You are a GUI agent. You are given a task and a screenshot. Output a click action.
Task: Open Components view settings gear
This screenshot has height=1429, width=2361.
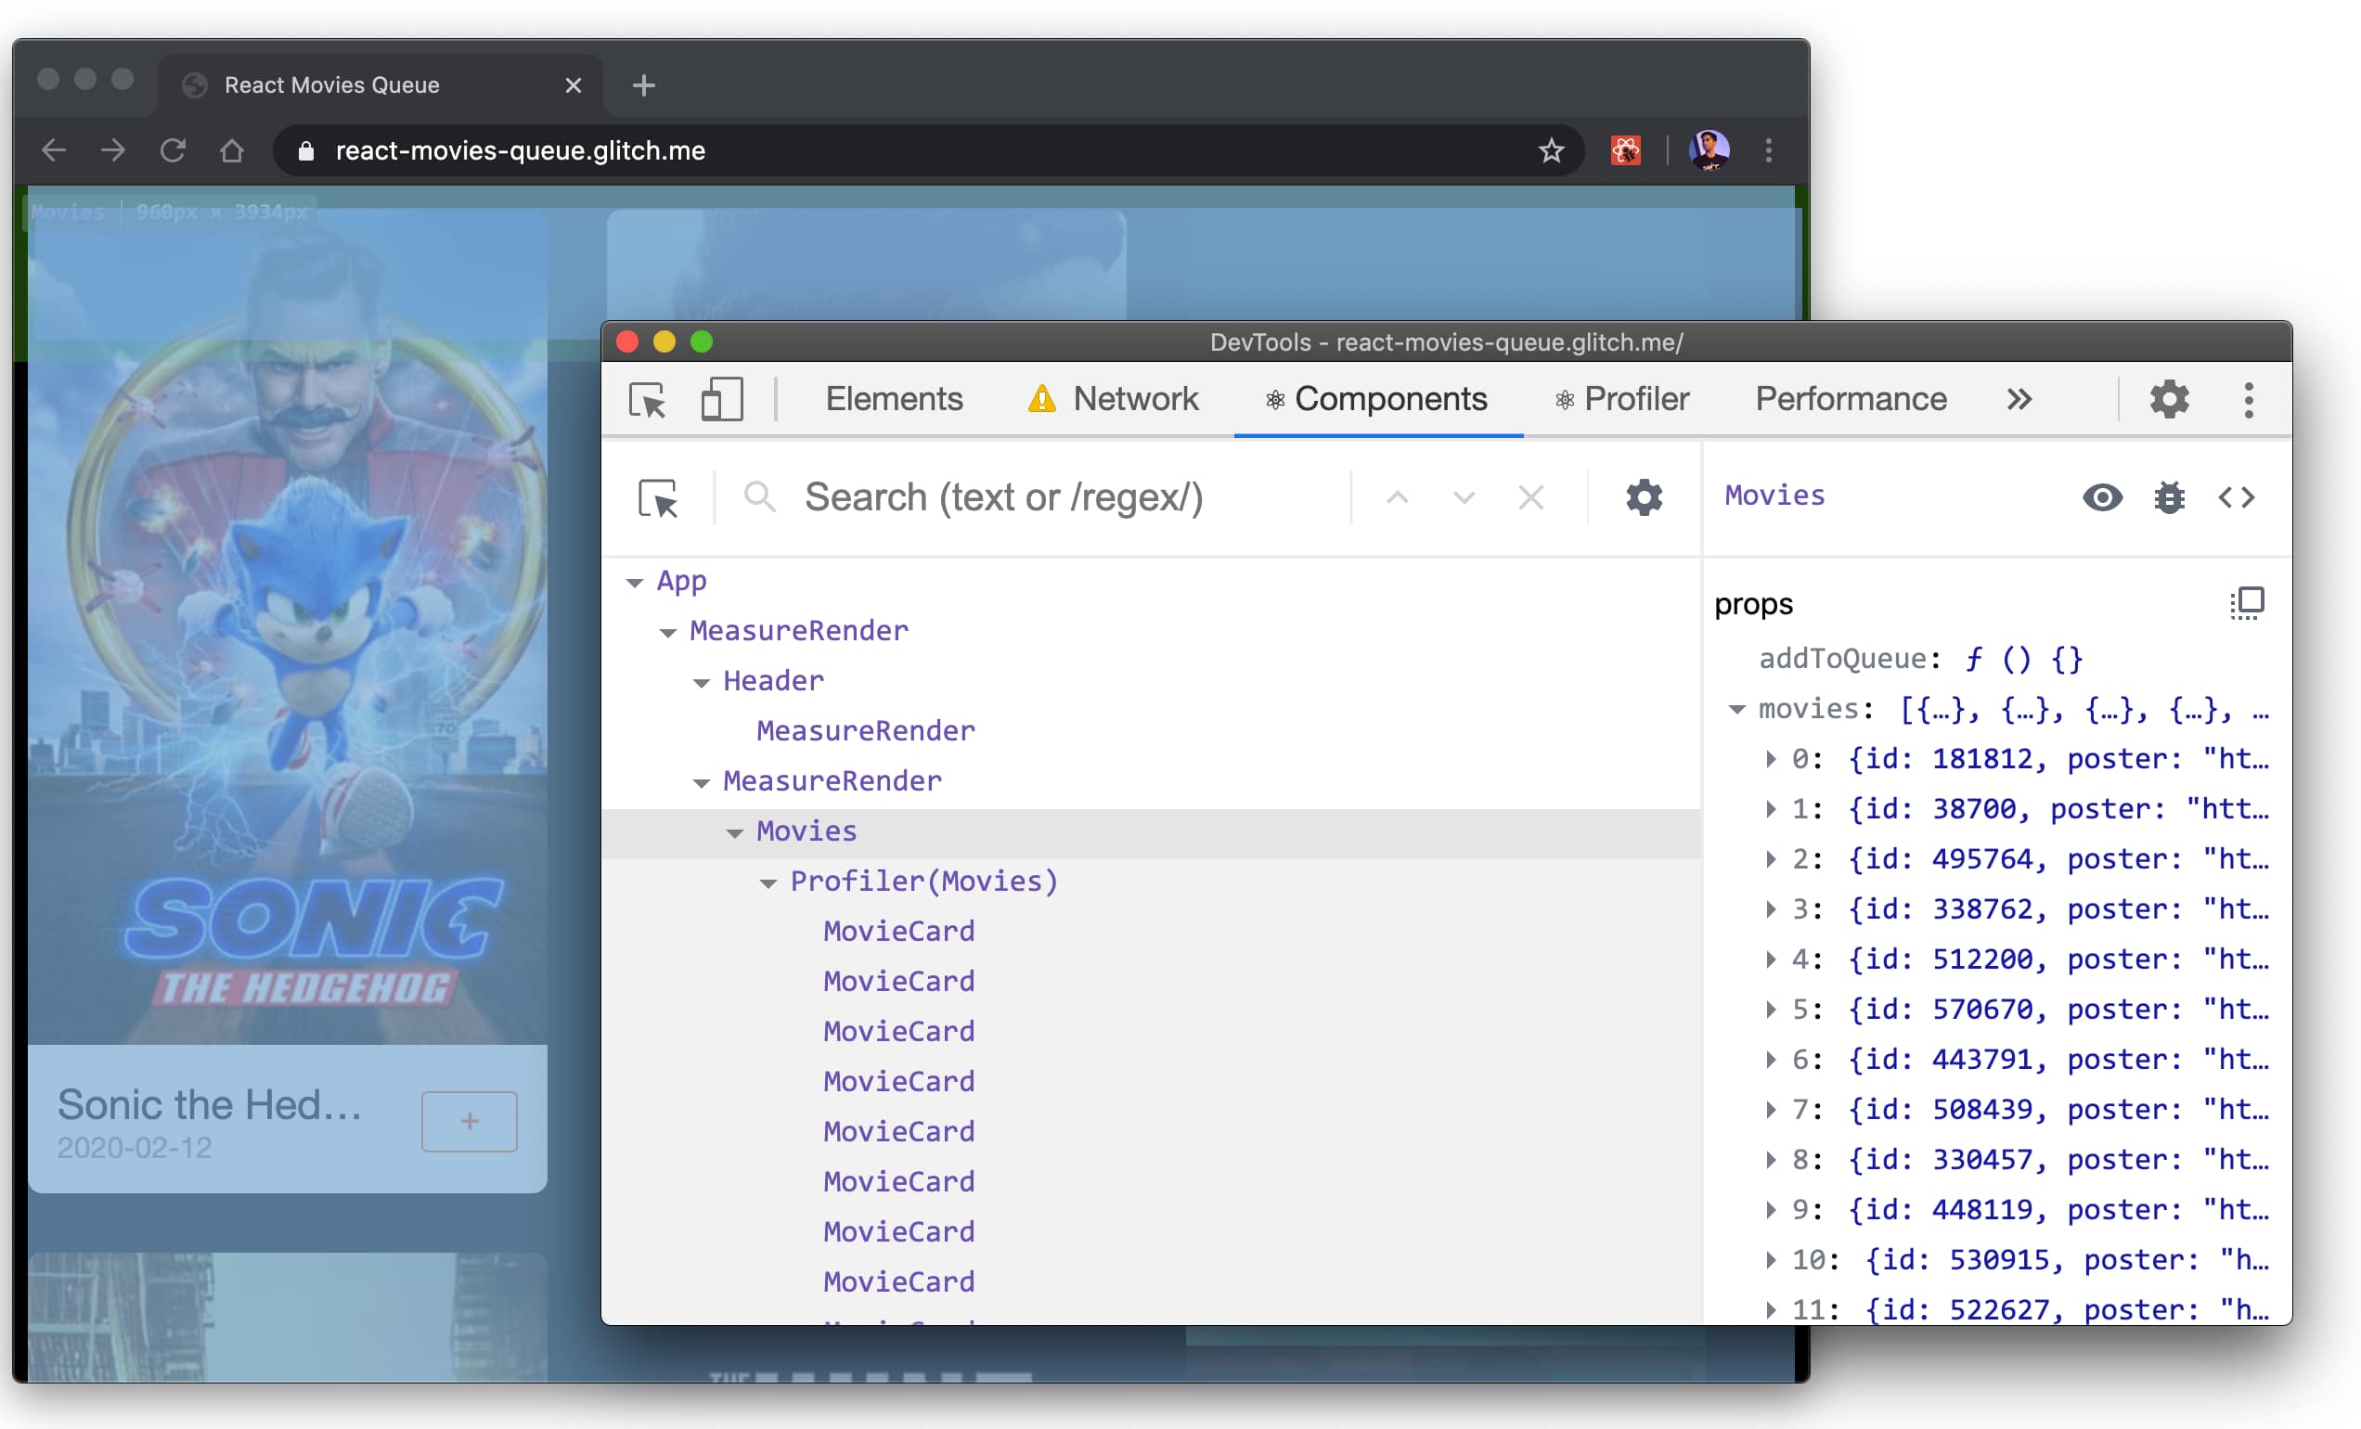[x=1644, y=498]
